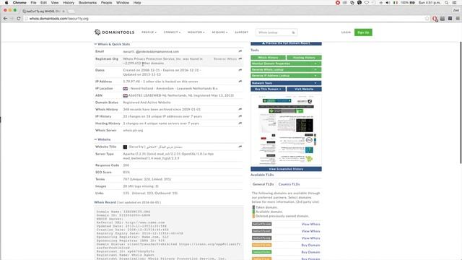
Task: Click the search magnifier in Whois Lookup box
Action: [x=293, y=32]
